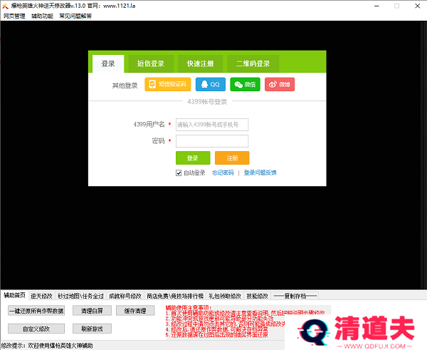
Task: Open the 辅助功能 menu
Action: (42, 16)
